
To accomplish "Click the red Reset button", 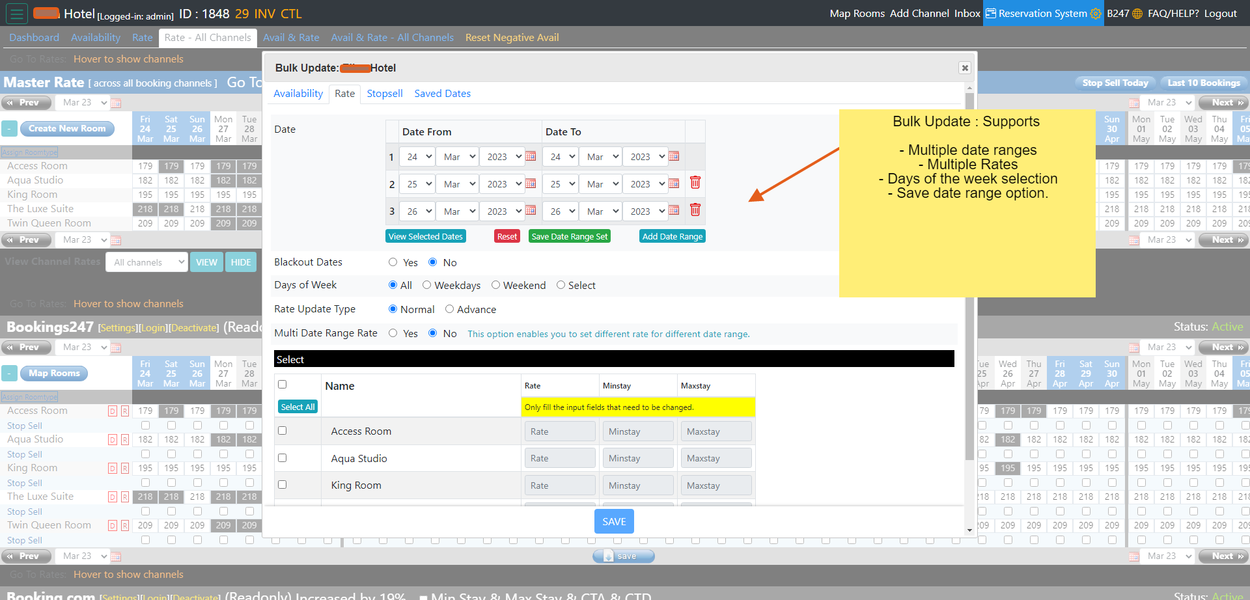I will [507, 236].
